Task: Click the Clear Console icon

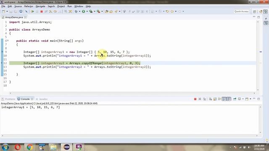Action: [210, 99]
